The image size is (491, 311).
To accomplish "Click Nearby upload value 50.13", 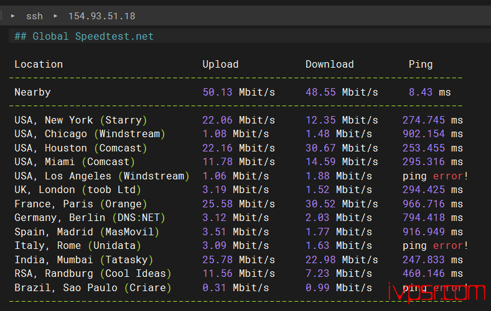I will click(x=217, y=92).
